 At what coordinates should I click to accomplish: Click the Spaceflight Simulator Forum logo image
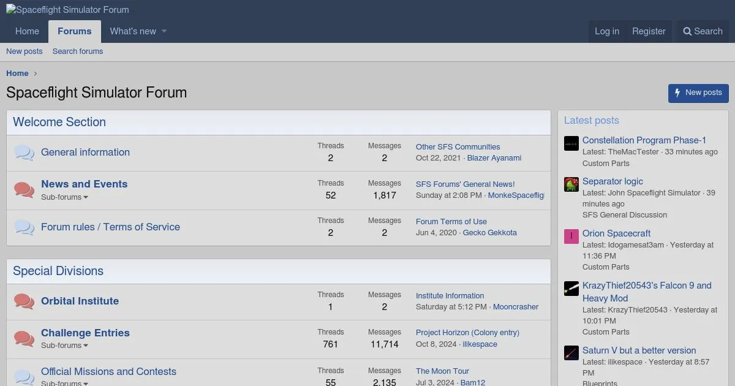pyautogui.click(x=67, y=10)
